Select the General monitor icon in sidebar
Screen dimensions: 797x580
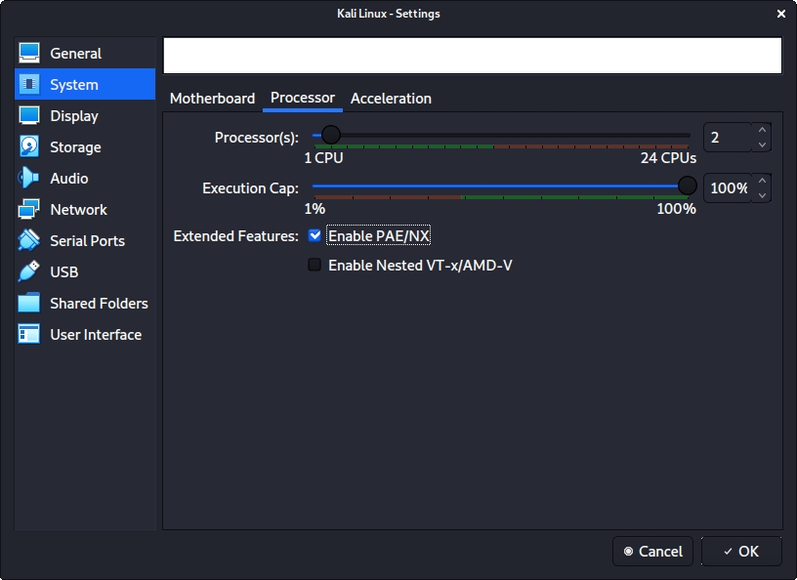tap(29, 54)
